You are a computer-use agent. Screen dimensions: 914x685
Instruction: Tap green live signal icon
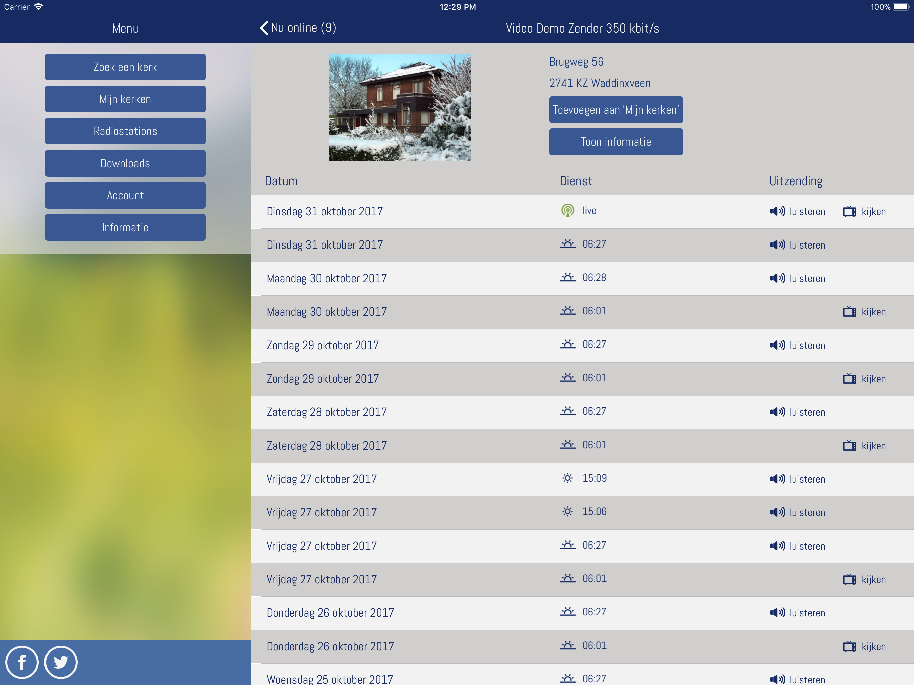568,211
